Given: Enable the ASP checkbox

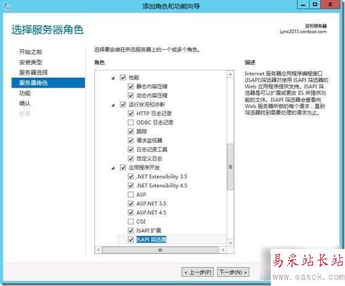Looking at the screenshot, I should [130, 195].
